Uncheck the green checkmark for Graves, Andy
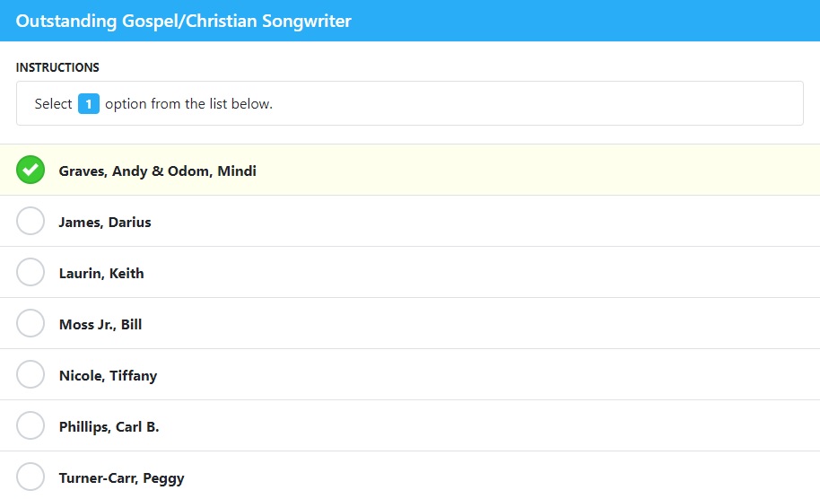This screenshot has height=499, width=820. tap(31, 170)
